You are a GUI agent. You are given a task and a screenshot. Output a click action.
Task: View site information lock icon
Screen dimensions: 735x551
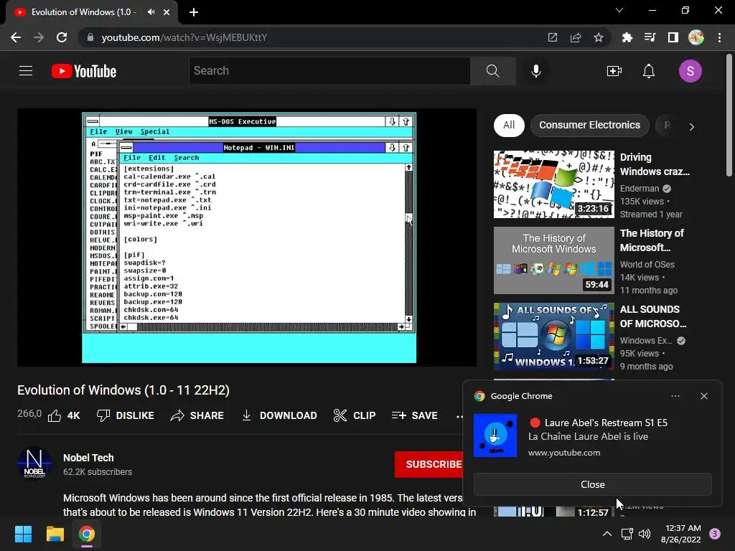tap(90, 37)
